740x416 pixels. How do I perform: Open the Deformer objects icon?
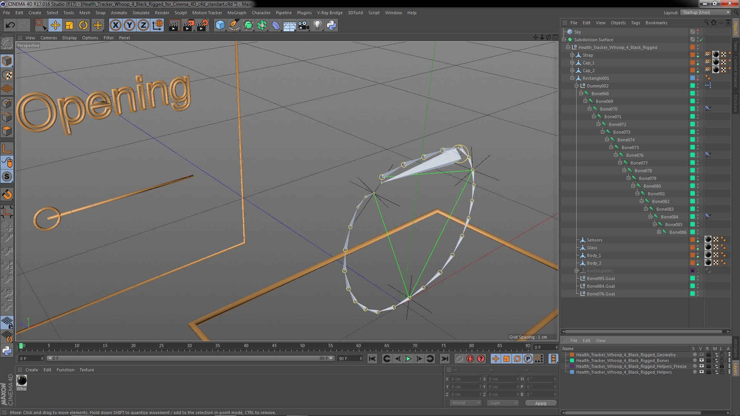276,25
